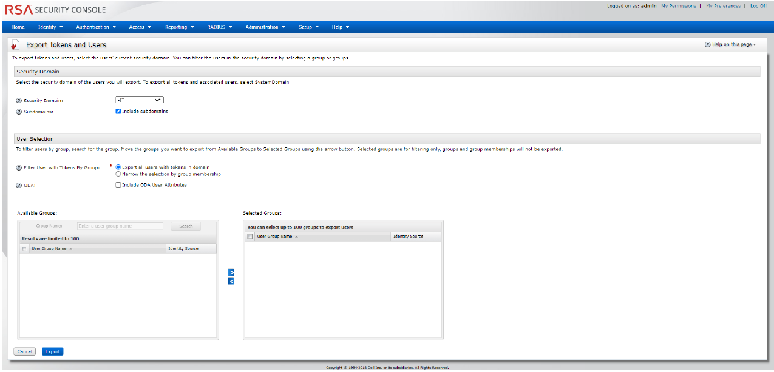
Task: Click the Export Tokens and Users page icon
Action: (x=15, y=46)
